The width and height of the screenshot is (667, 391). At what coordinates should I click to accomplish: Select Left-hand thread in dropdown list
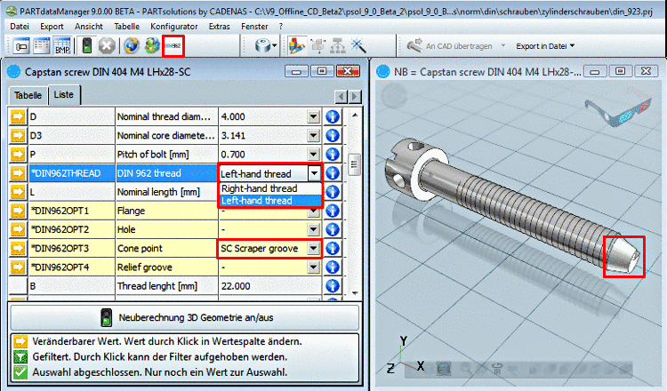coord(270,201)
